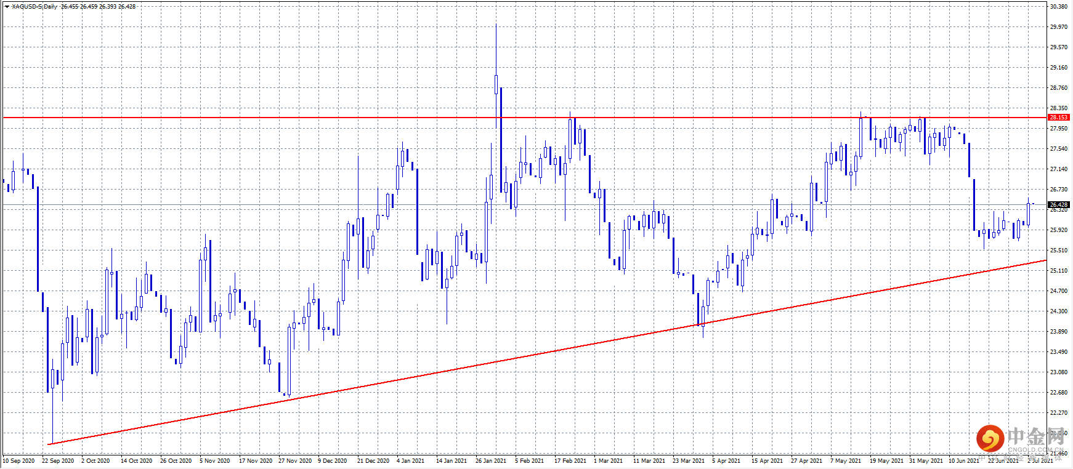The height and width of the screenshot is (469, 1073).
Task: Click the 26 Jan 2021 date label
Action: pos(491,461)
